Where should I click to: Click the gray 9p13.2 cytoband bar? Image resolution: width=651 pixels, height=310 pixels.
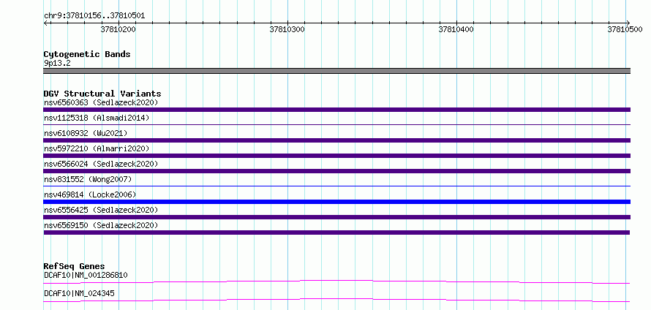pos(336,71)
